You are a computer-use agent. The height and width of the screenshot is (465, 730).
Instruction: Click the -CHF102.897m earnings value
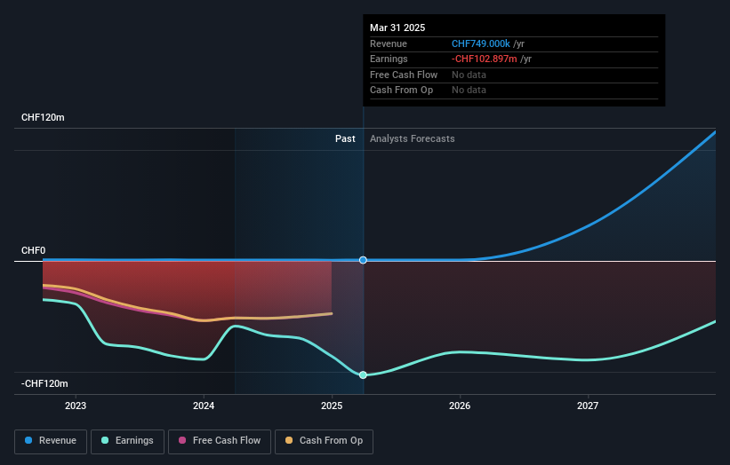485,59
